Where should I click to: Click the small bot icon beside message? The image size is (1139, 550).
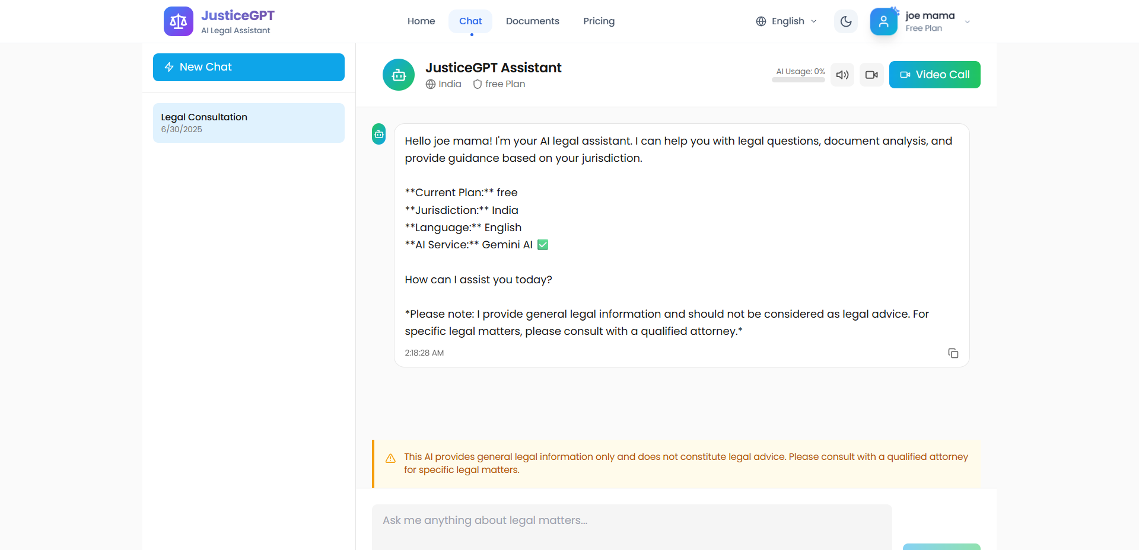pos(379,134)
